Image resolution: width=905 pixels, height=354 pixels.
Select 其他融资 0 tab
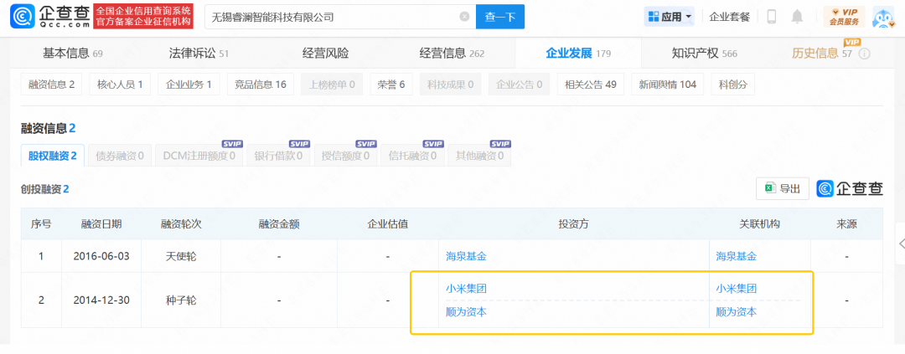(x=479, y=156)
